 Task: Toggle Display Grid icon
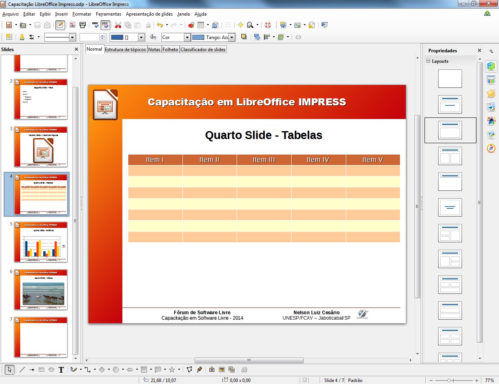[x=228, y=25]
